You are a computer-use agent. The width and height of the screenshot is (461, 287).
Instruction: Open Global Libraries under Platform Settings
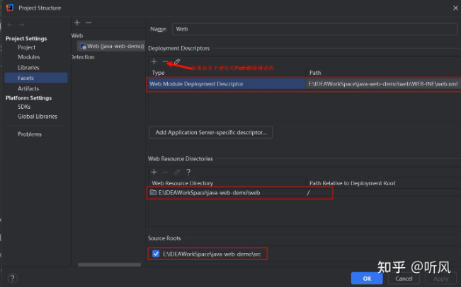pos(38,117)
